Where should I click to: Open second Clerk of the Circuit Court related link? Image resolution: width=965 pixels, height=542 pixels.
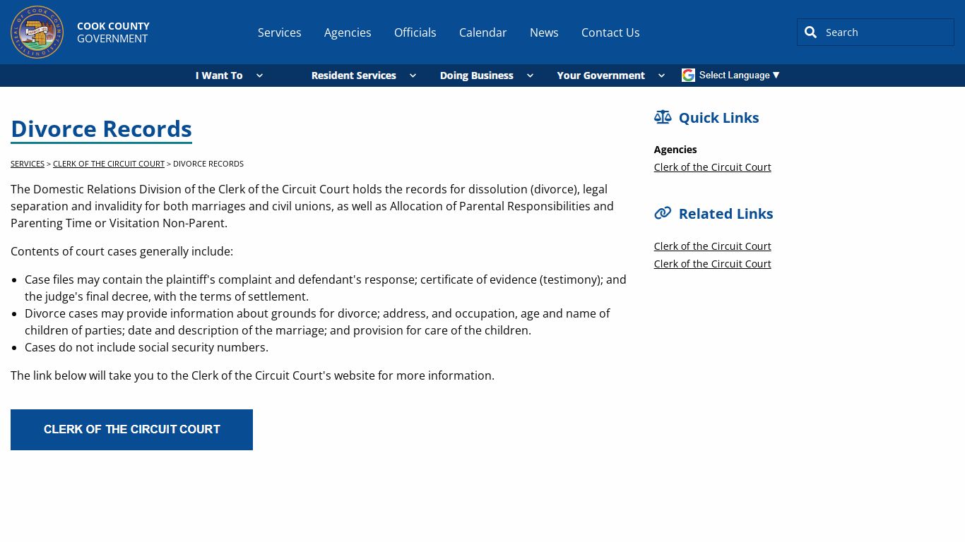[x=712, y=264]
